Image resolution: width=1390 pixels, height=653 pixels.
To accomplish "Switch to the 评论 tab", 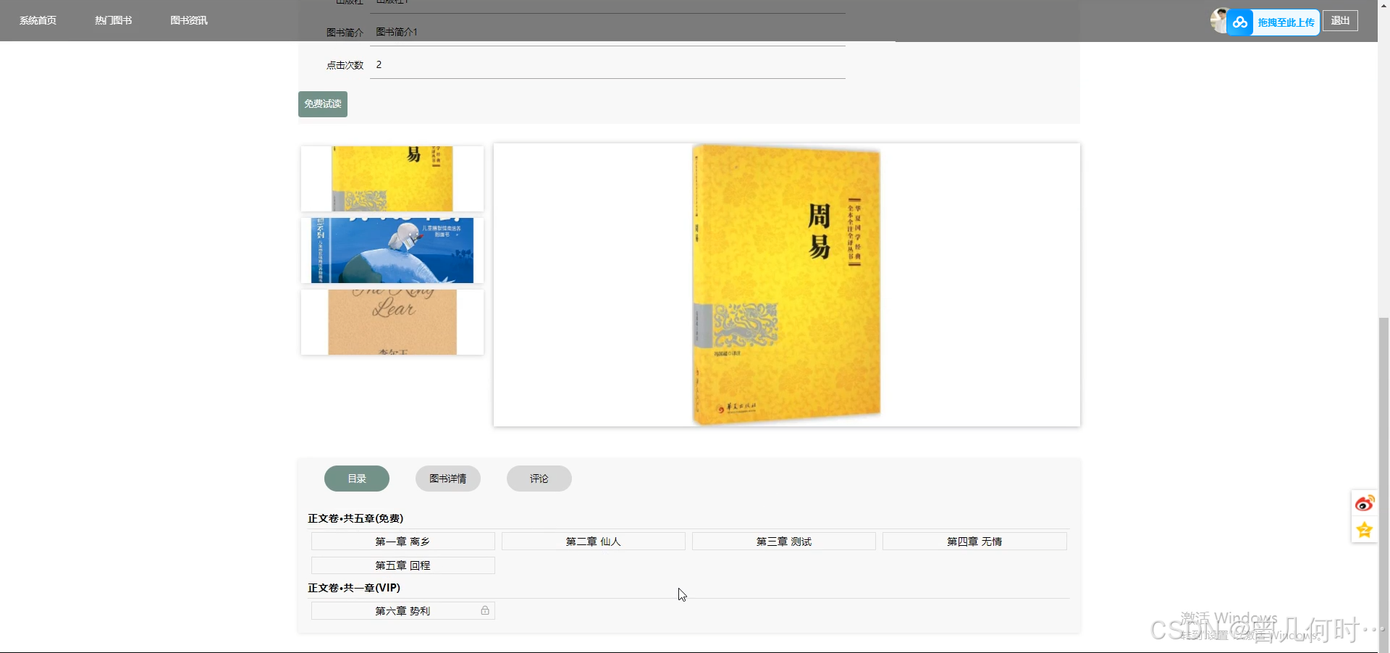I will point(539,479).
